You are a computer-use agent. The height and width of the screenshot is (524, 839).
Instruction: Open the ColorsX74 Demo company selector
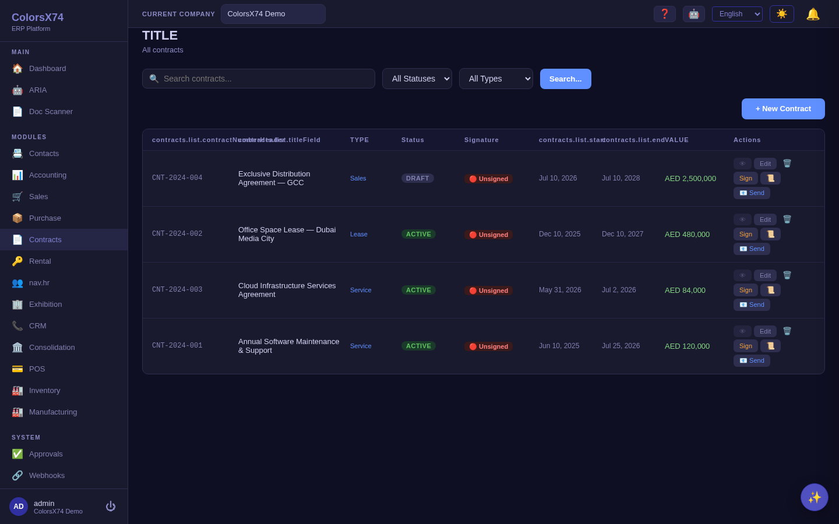pyautogui.click(x=273, y=14)
